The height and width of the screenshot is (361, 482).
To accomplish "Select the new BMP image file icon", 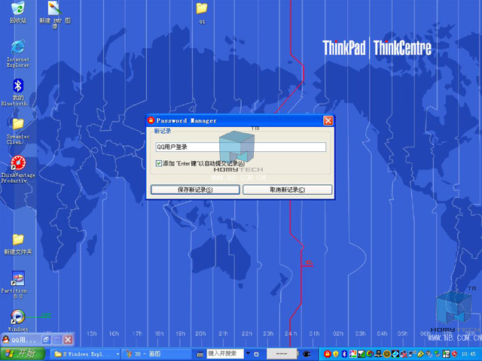I will pyautogui.click(x=54, y=9).
